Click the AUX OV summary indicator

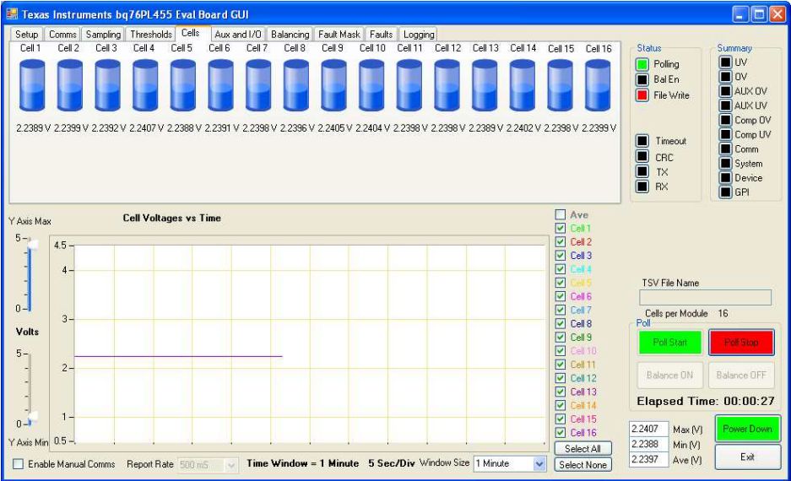tap(725, 91)
